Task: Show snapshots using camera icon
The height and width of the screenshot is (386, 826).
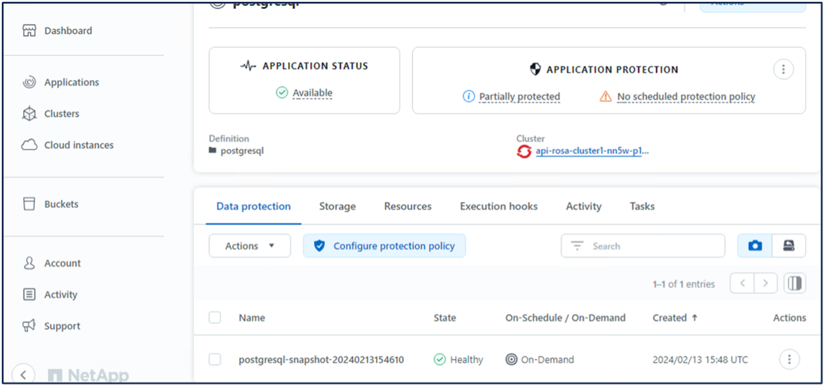Action: click(x=755, y=246)
